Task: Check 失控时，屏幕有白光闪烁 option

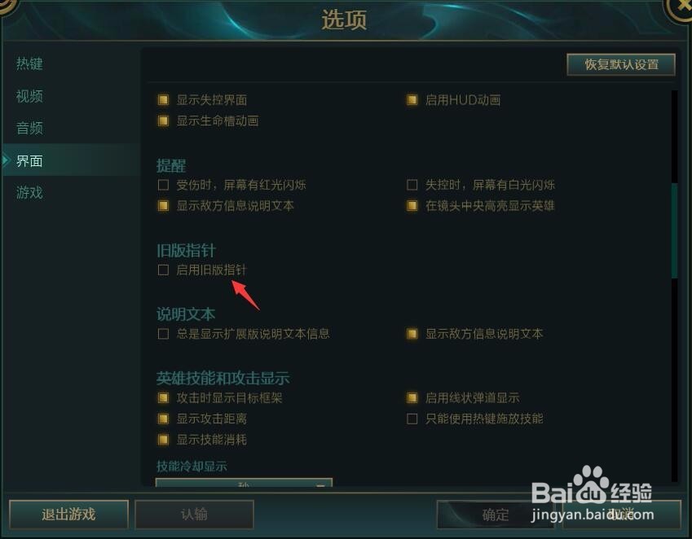Action: pos(412,185)
